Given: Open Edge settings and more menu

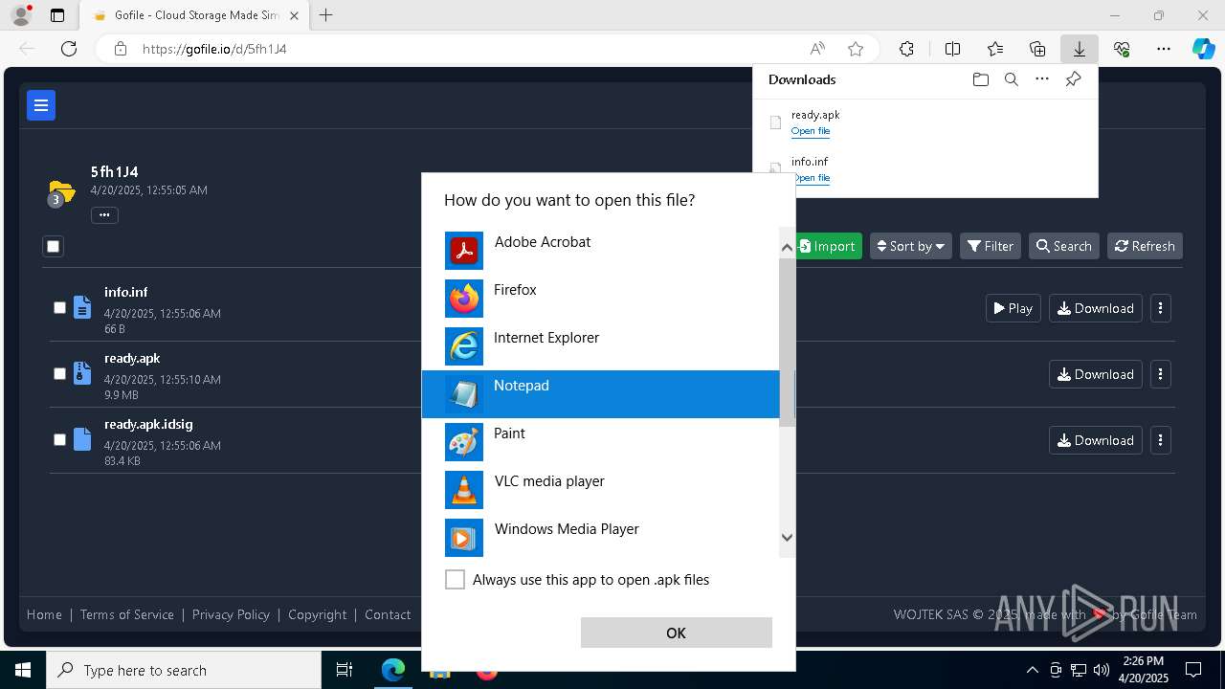Looking at the screenshot, I should point(1164,49).
